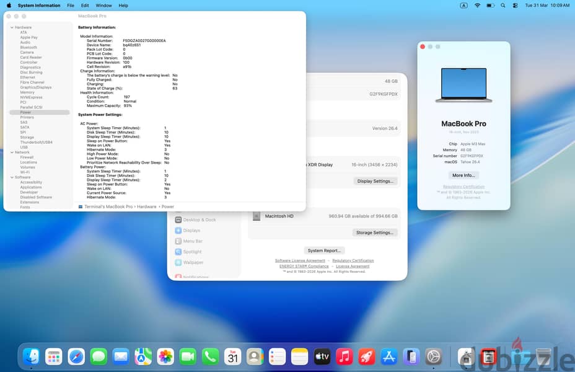Launch Music from the dock

point(345,356)
